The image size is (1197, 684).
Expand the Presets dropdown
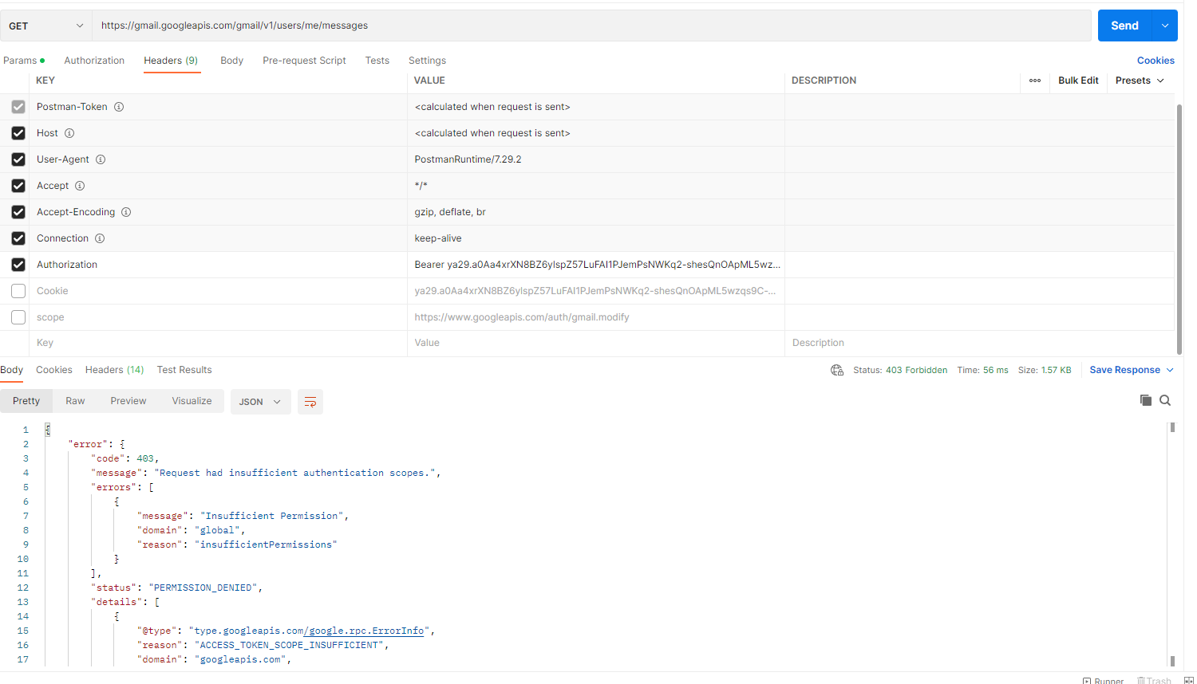coord(1140,81)
